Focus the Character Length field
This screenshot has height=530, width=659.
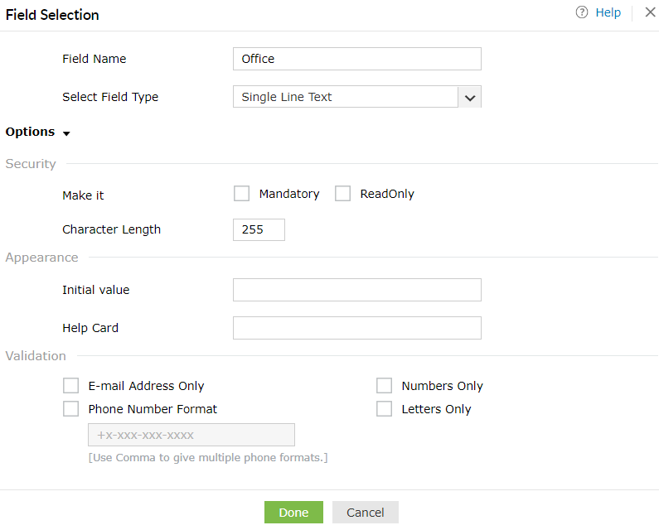259,229
